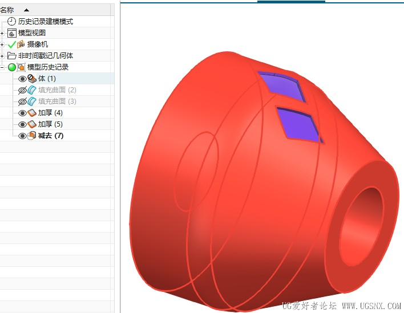Select the 模型历史记录 label
The width and height of the screenshot is (404, 313).
coord(48,67)
